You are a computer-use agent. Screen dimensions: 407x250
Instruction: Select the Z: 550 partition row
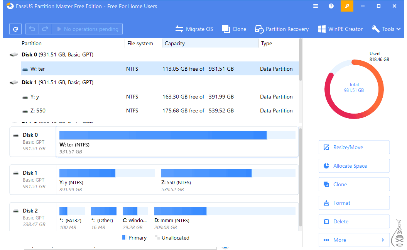pos(160,111)
